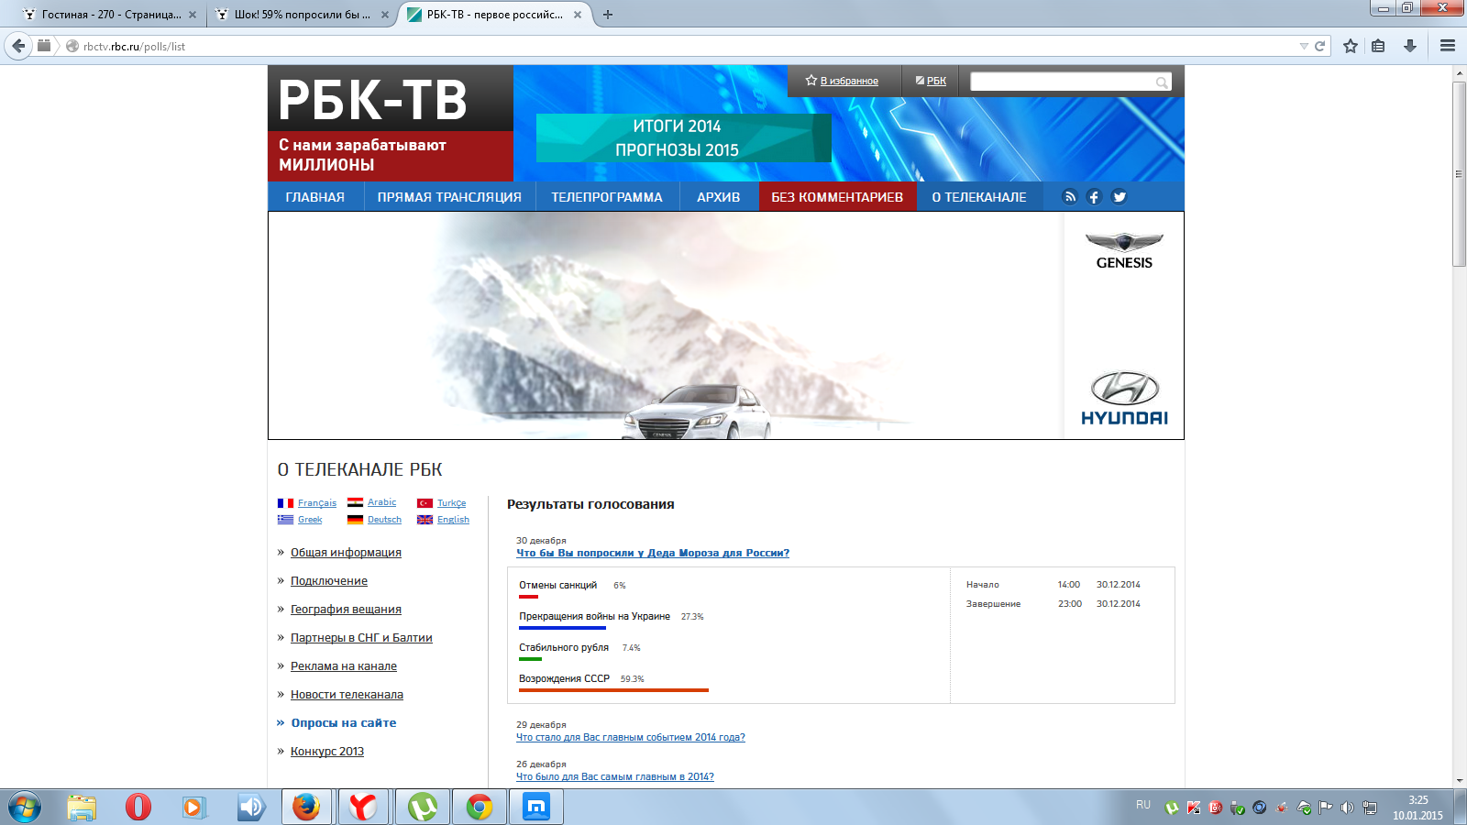This screenshot has height=825, width=1467.
Task: Open the Windows Start button
Action: point(25,808)
